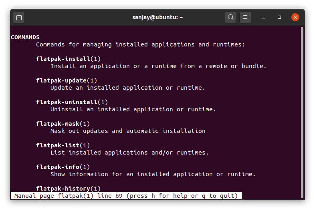
Task: Click the sanjay@ubuntu window title
Action: [157, 17]
